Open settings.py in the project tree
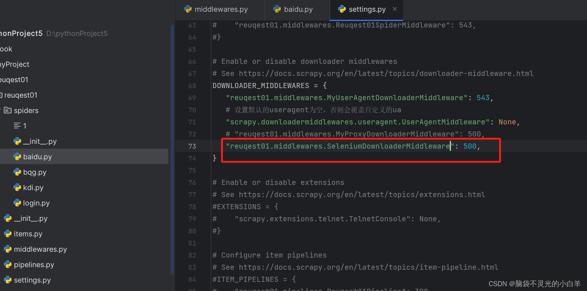587x291 pixels. [x=32, y=280]
